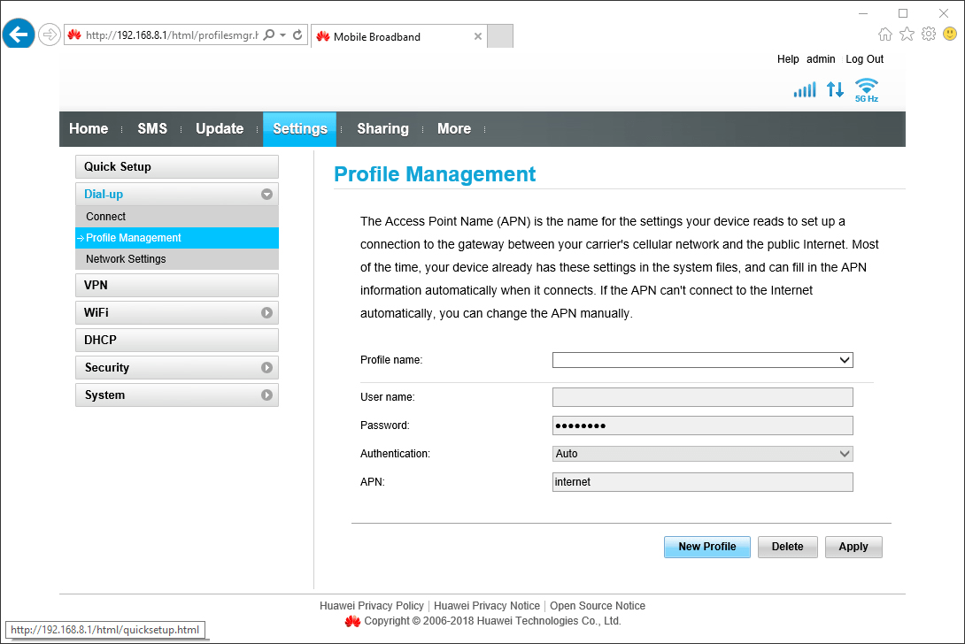Image resolution: width=965 pixels, height=644 pixels.
Task: Go to the SMS tab
Action: (152, 129)
